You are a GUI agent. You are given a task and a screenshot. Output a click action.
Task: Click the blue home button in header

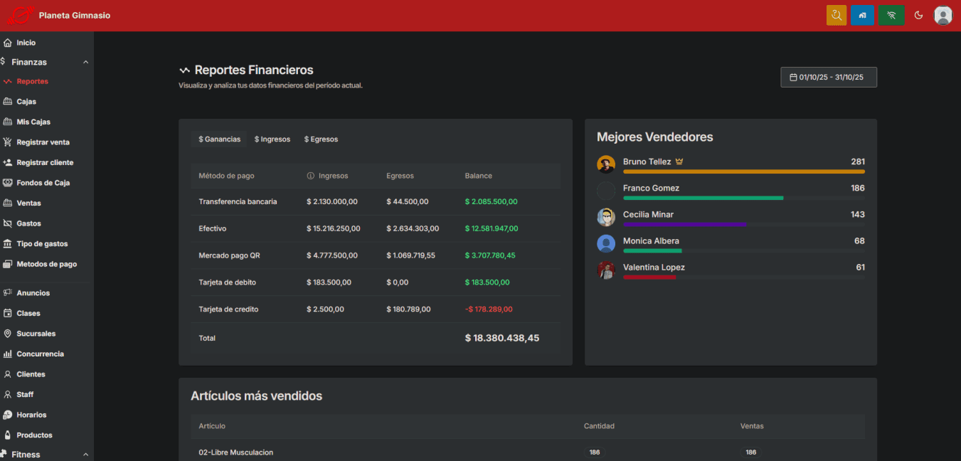click(x=862, y=15)
